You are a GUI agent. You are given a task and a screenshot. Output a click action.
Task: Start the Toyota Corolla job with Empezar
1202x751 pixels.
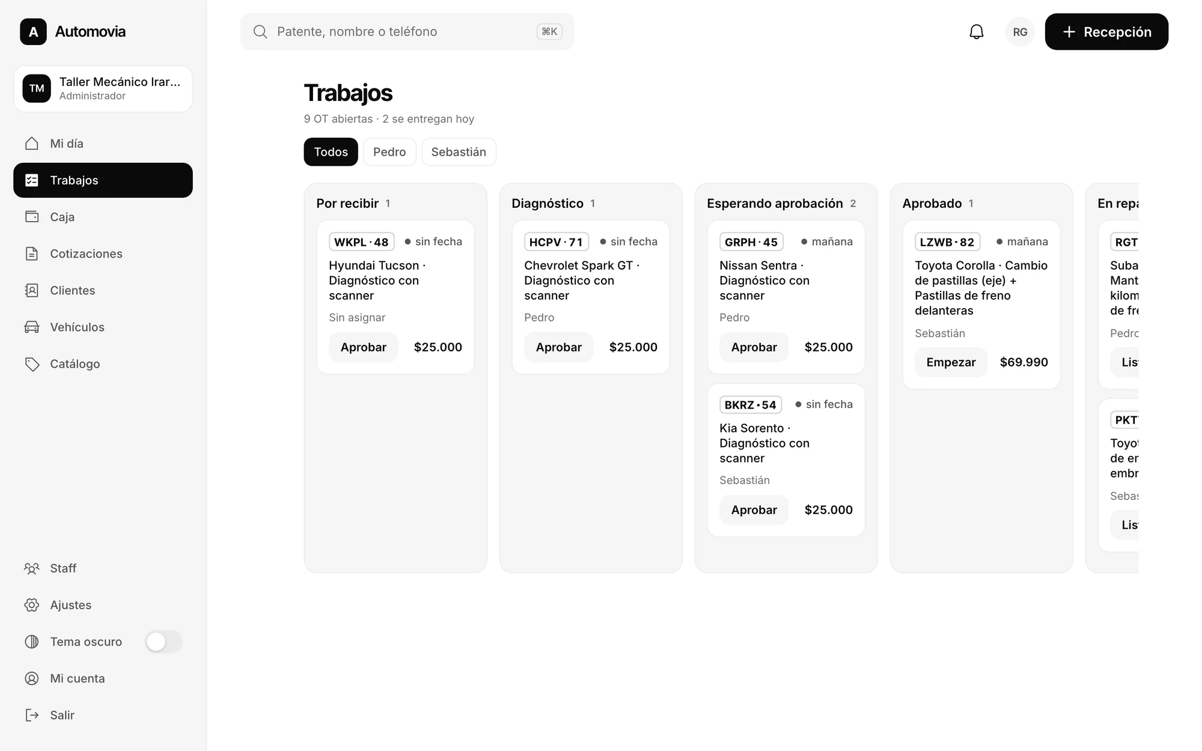pos(951,362)
